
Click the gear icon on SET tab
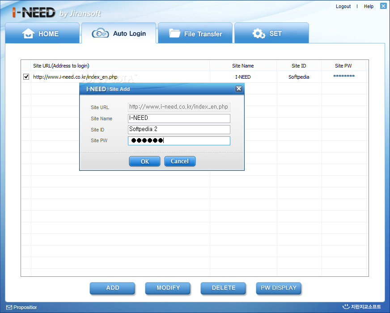(x=259, y=34)
